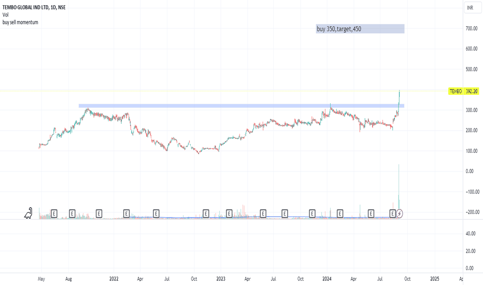This screenshot has height=285, width=483.
Task: Click the 2024 label on the time axis
Action: click(327, 279)
